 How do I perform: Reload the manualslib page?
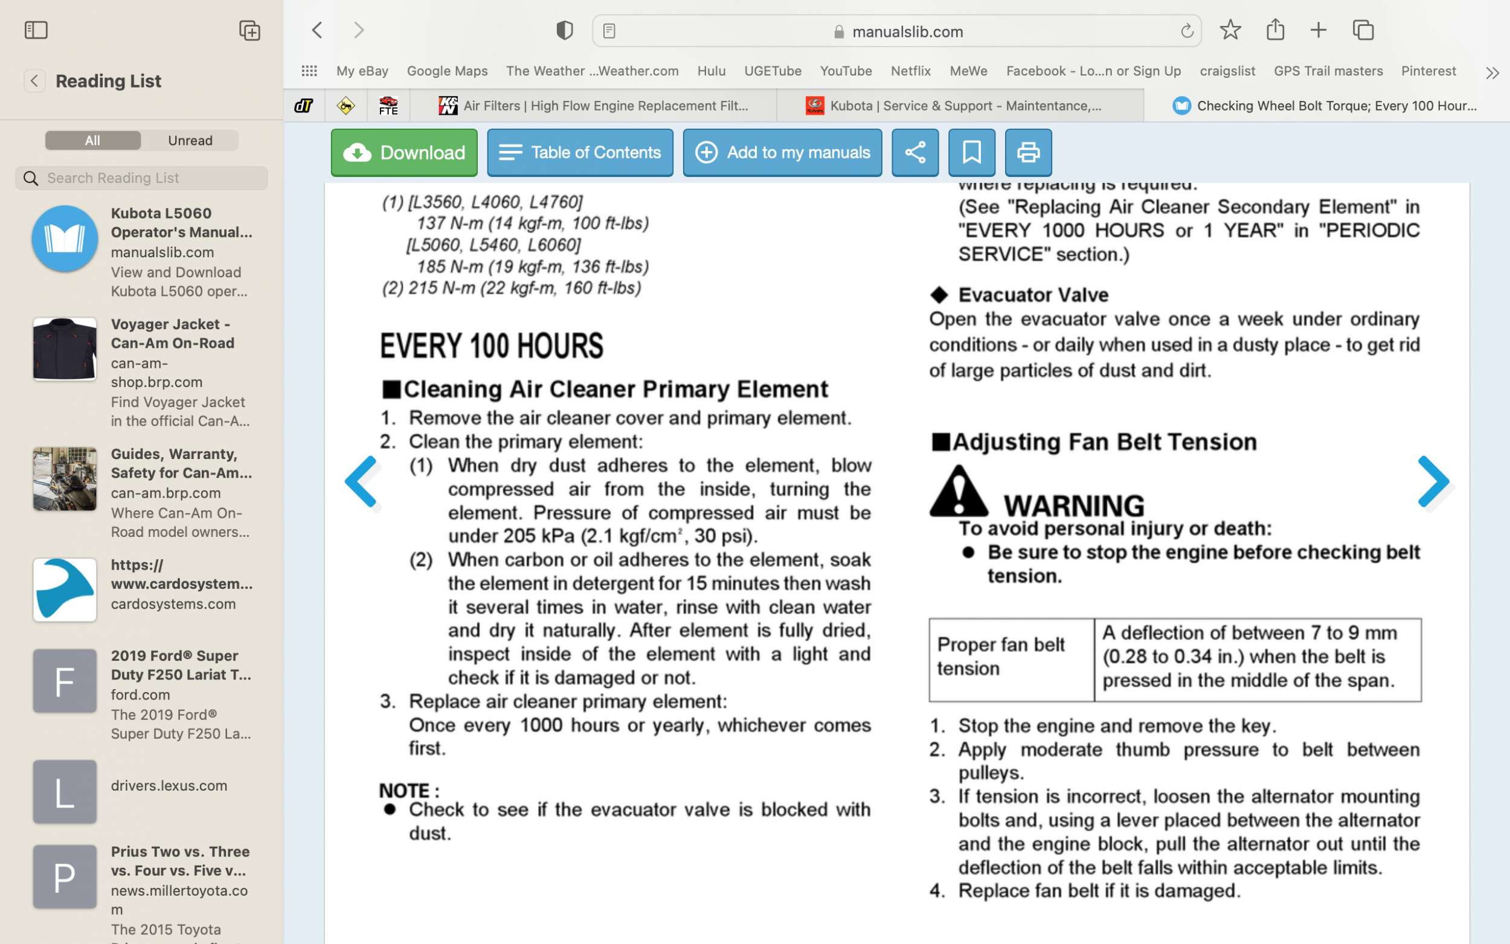coord(1187,31)
